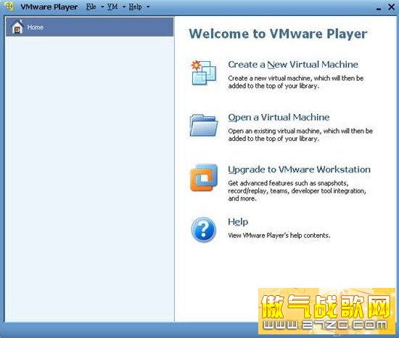Select the Create a New Virtual Machine link
Viewport: 399px width, 338px height.
pyautogui.click(x=293, y=65)
